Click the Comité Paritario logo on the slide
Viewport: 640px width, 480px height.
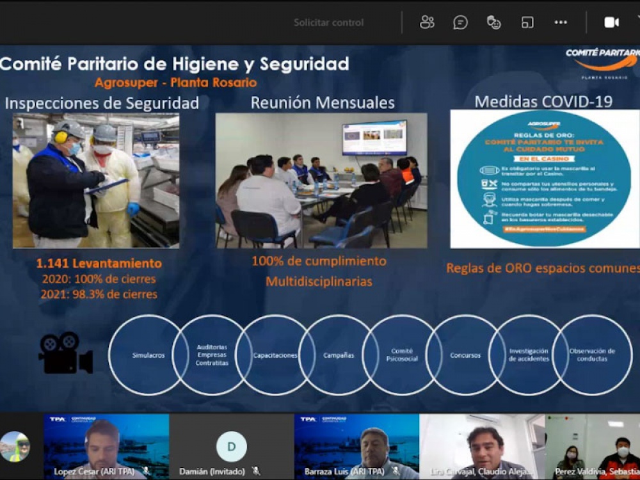point(603,63)
